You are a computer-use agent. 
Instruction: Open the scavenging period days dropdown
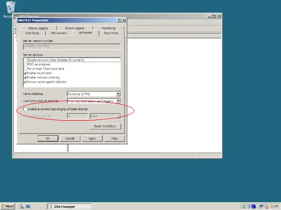118,116
